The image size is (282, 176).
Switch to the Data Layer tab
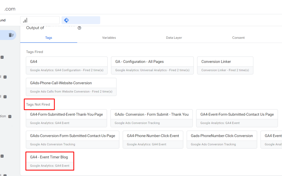click(x=174, y=38)
